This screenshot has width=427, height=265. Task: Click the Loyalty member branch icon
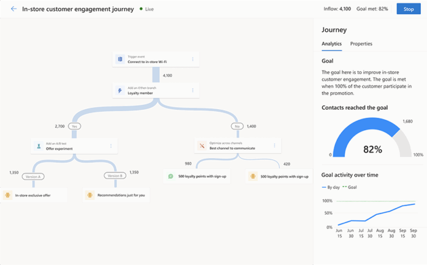click(x=120, y=91)
